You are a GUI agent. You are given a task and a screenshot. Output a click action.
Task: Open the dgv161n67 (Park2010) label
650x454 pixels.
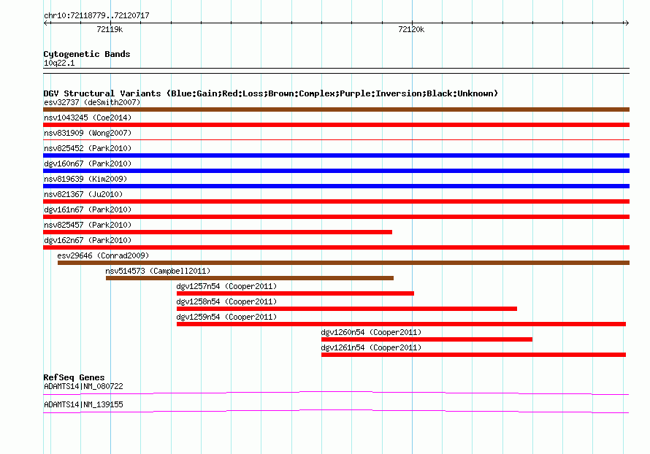coord(88,209)
